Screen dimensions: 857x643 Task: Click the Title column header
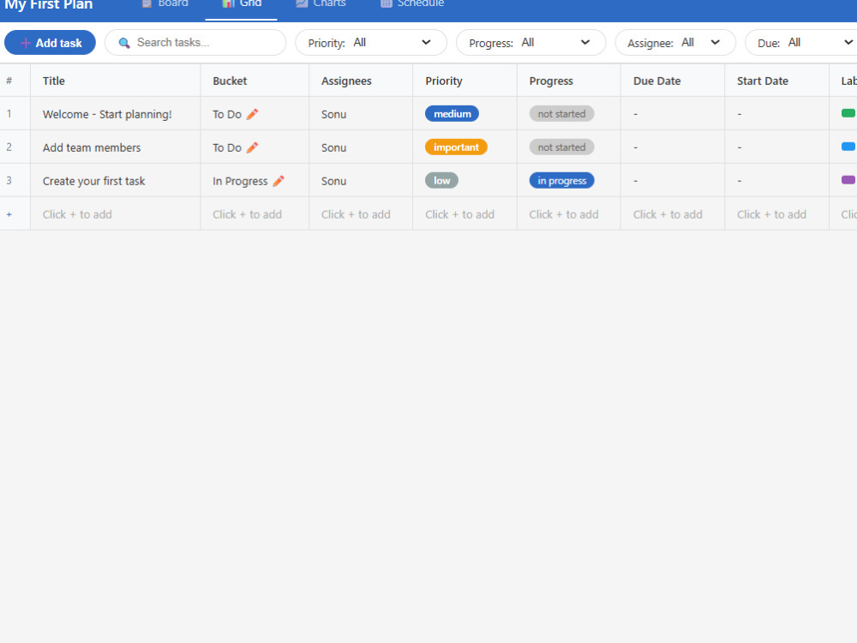pos(116,81)
